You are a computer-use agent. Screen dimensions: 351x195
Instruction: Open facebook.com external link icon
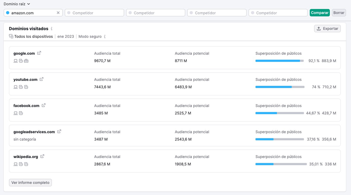coord(44,105)
